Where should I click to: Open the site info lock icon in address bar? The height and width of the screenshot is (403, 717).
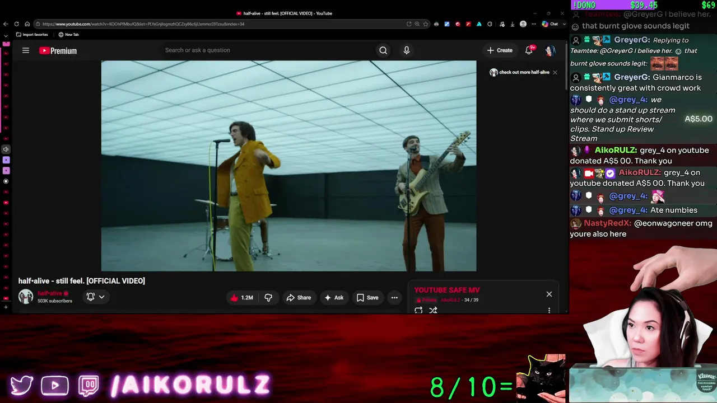coord(37,24)
